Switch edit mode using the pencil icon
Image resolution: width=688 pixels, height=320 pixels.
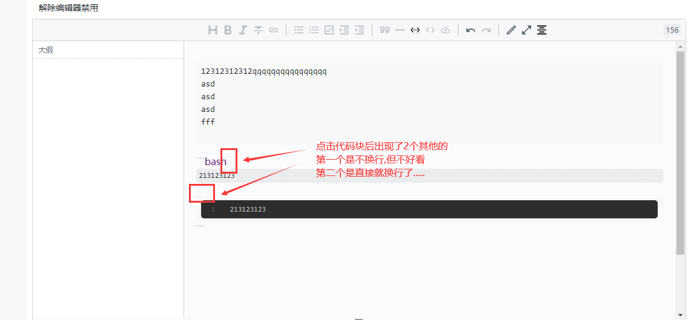511,30
